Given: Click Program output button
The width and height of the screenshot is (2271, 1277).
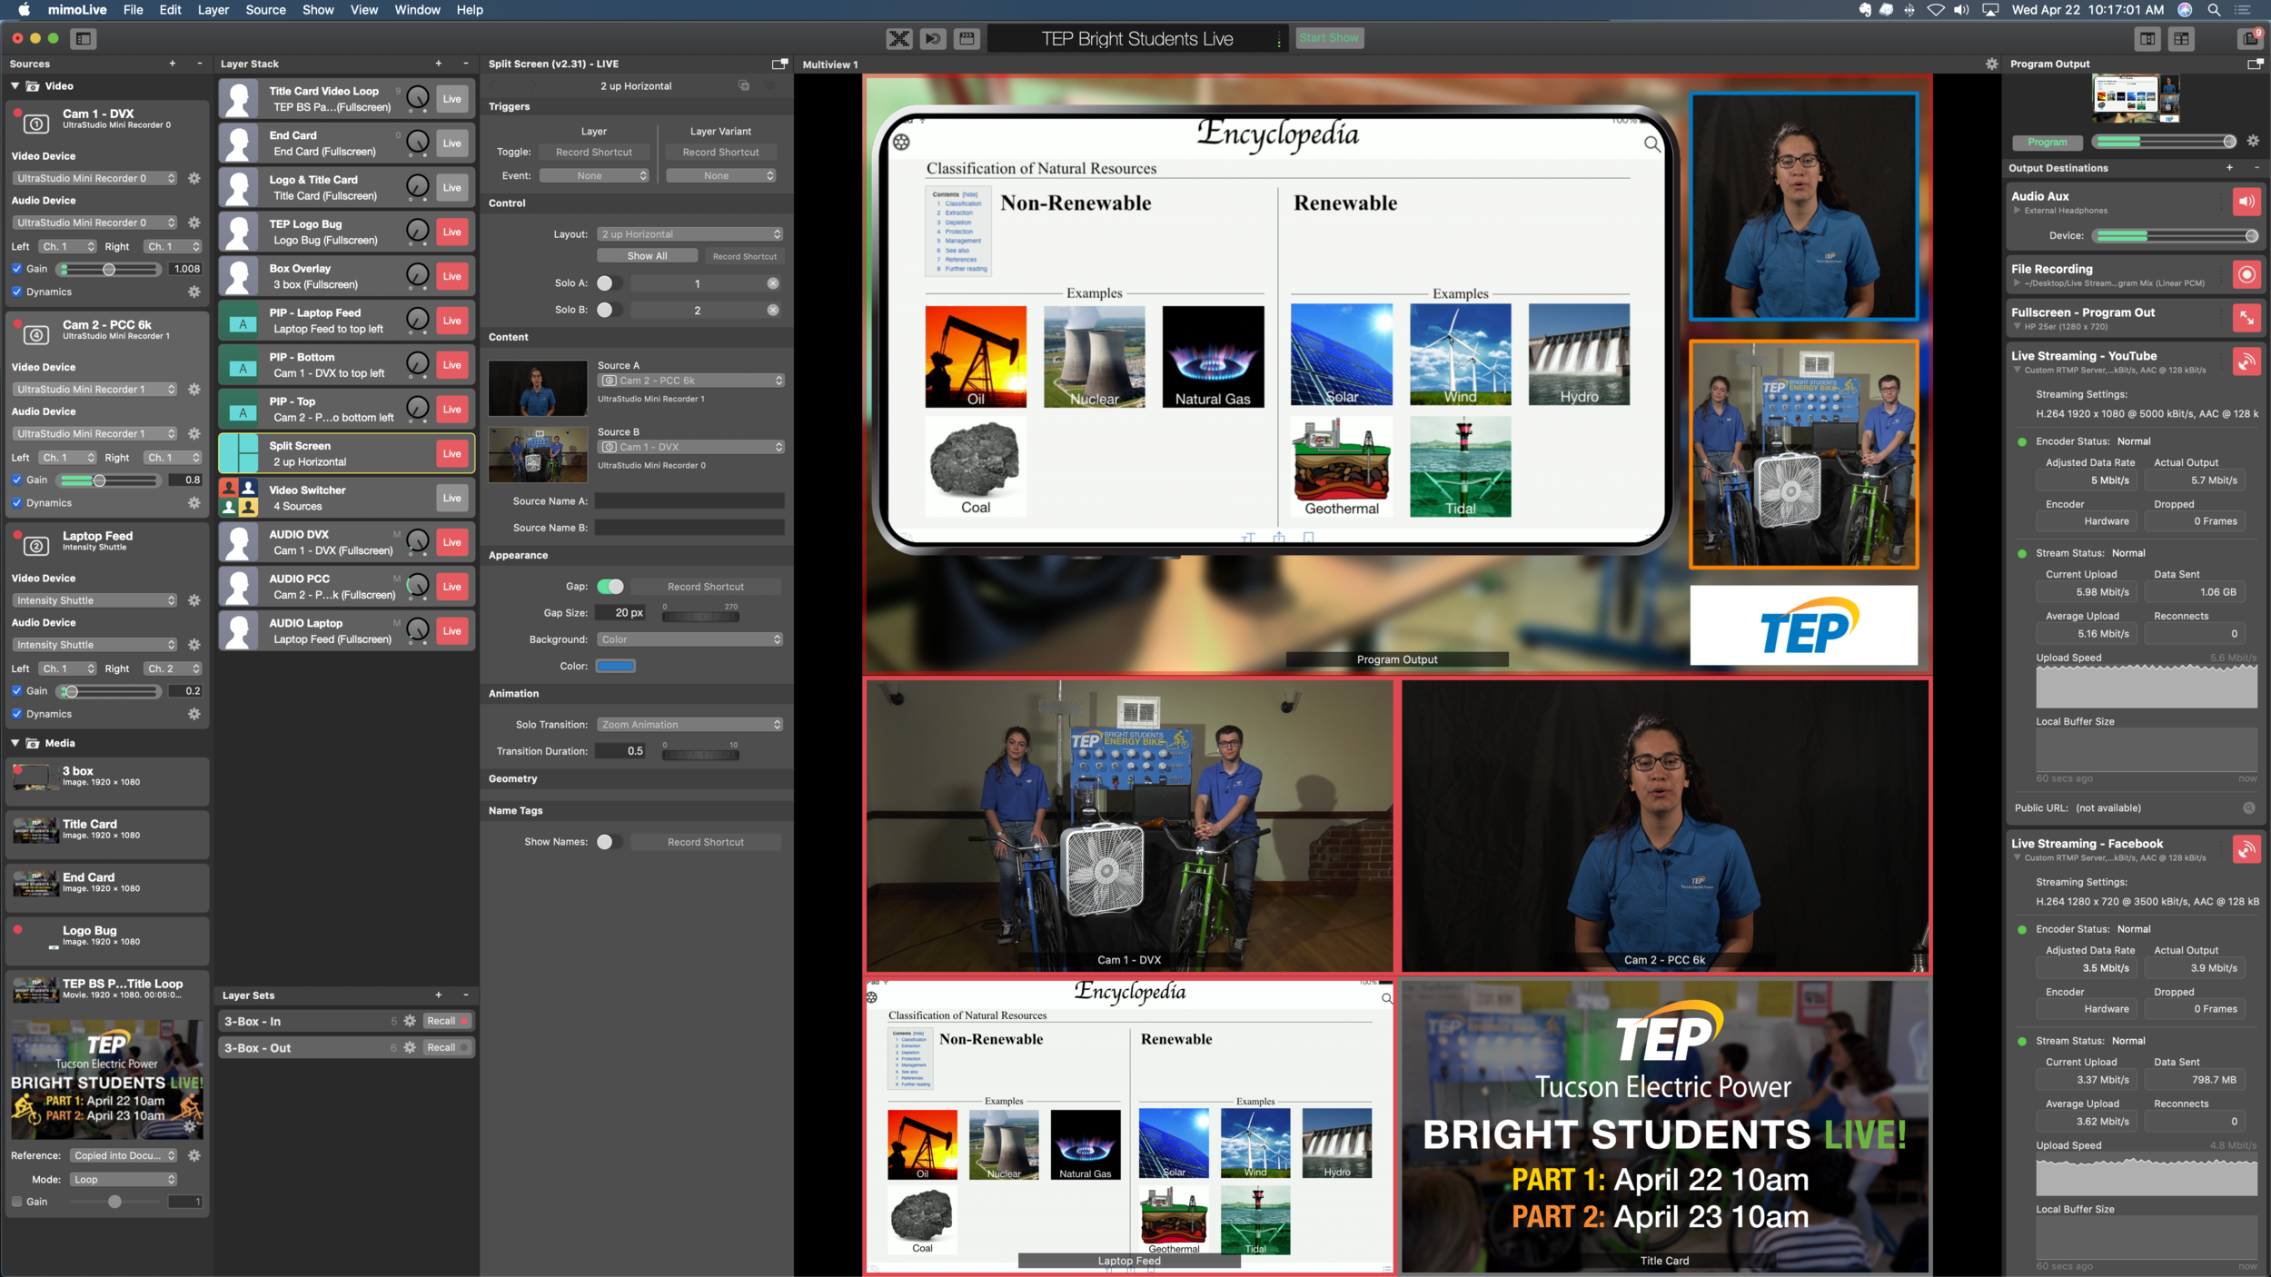Looking at the screenshot, I should pos(2048,142).
